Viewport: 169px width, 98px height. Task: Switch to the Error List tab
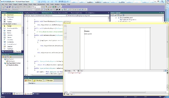28,94
